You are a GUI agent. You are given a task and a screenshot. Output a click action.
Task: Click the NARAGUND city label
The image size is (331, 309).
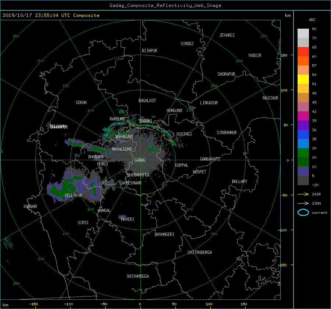point(124,137)
